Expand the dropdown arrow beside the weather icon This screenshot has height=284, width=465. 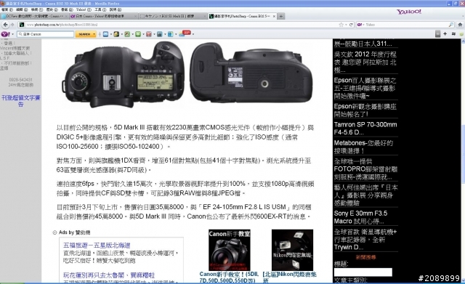click(193, 34)
